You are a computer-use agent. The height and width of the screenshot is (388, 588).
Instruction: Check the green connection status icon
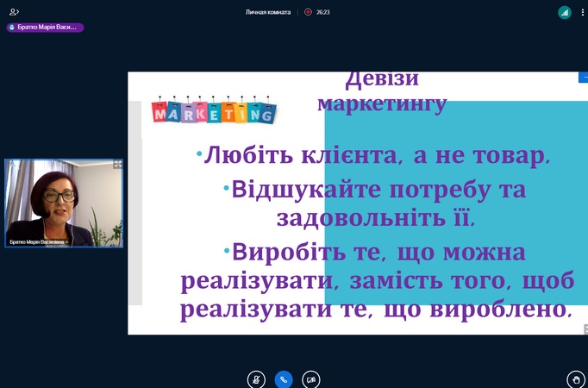click(x=565, y=12)
